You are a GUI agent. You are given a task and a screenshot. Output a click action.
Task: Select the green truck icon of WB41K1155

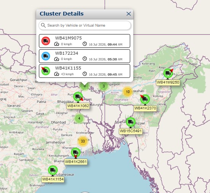46,71
